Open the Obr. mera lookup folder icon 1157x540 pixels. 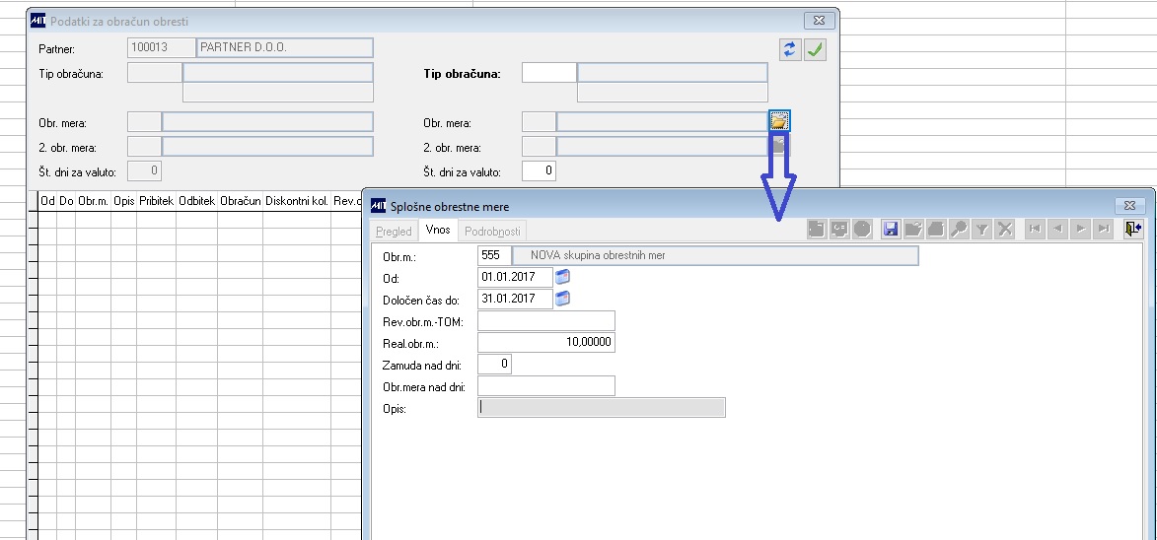coord(779,120)
